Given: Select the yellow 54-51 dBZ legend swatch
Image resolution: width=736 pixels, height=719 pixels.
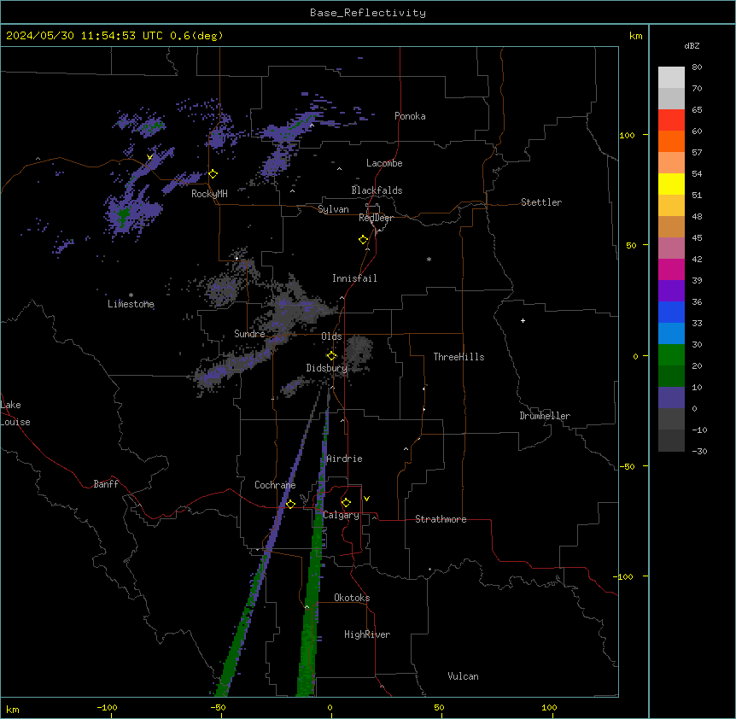Looking at the screenshot, I should (671, 184).
